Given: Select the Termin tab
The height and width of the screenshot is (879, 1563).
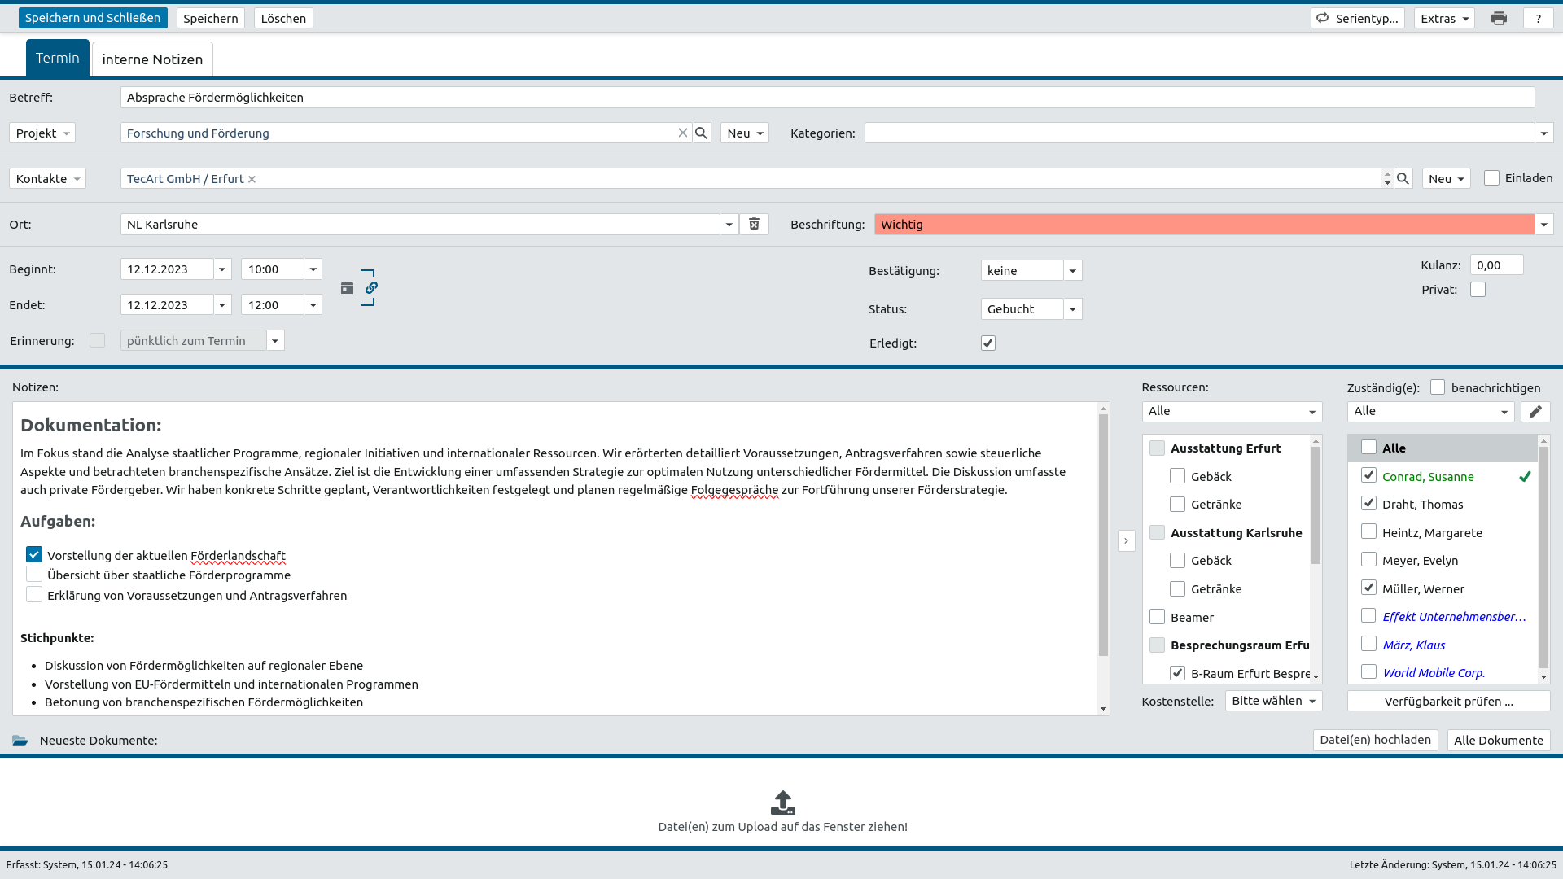Looking at the screenshot, I should tap(57, 58).
